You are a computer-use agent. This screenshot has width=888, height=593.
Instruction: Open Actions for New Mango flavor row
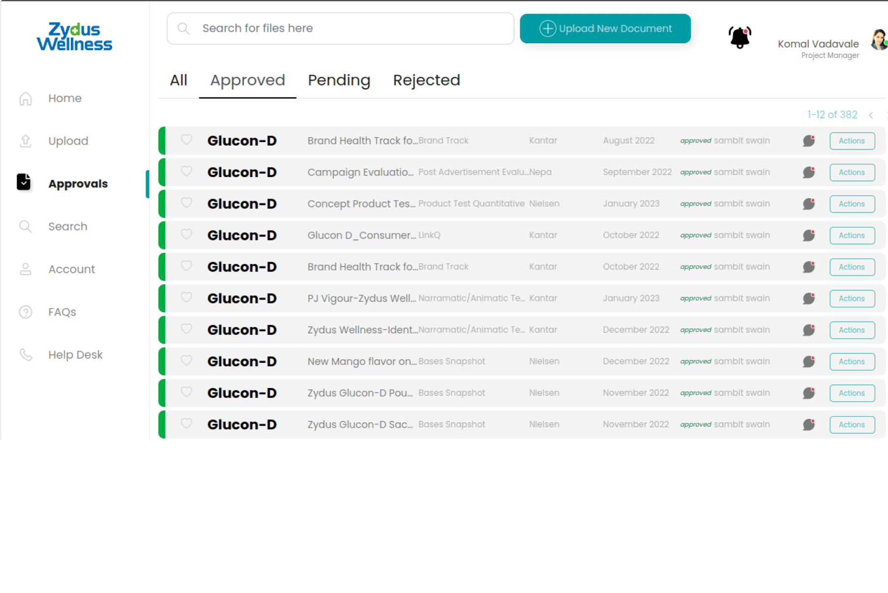pos(852,361)
